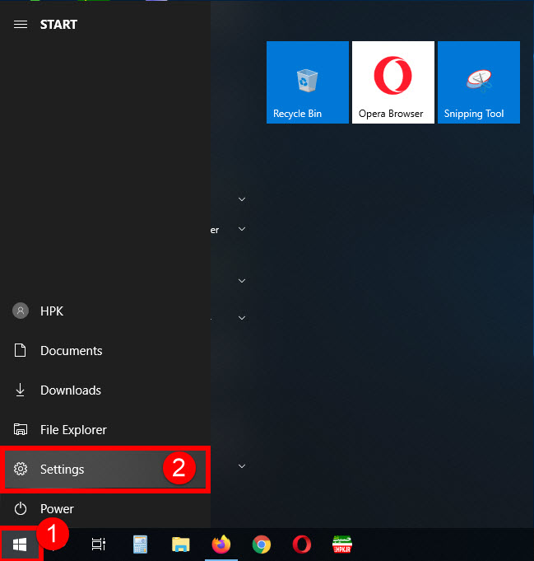Image resolution: width=534 pixels, height=561 pixels.
Task: Expand the topmost chevron in app list
Action: click(x=242, y=199)
